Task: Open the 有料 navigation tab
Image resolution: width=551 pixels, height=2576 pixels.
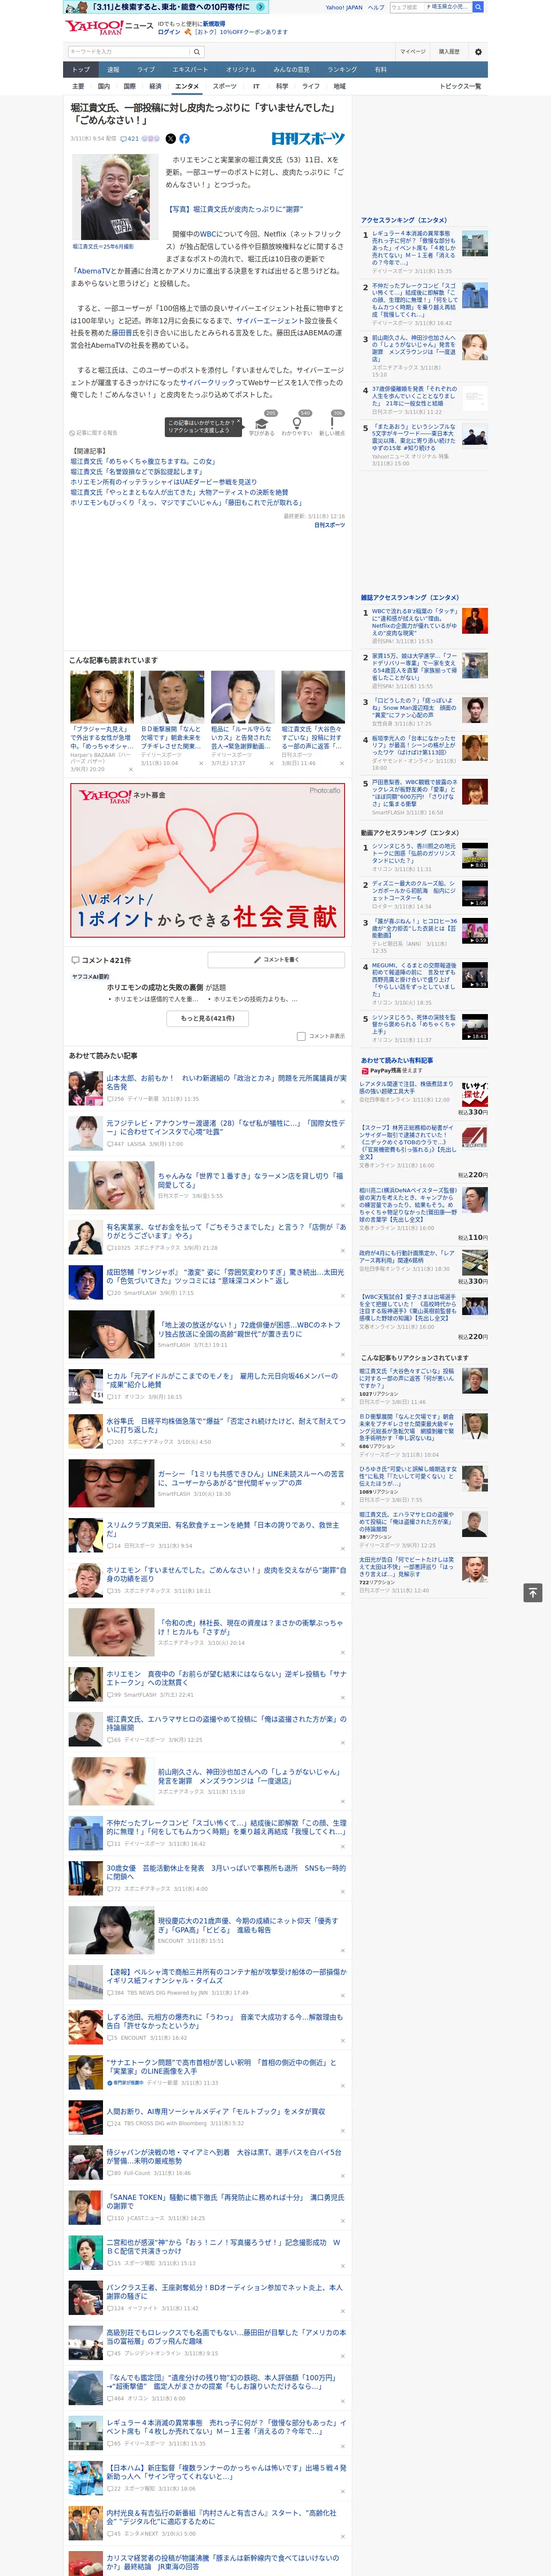Action: point(381,70)
